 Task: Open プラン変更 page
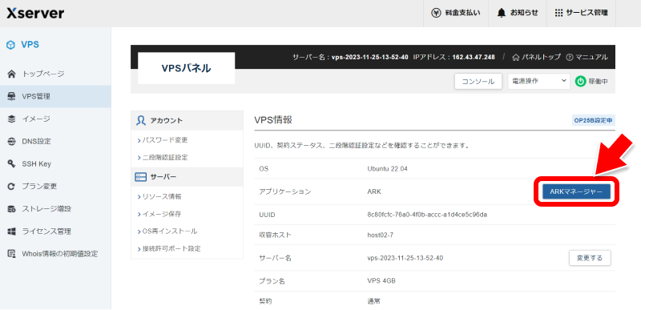coord(55,187)
